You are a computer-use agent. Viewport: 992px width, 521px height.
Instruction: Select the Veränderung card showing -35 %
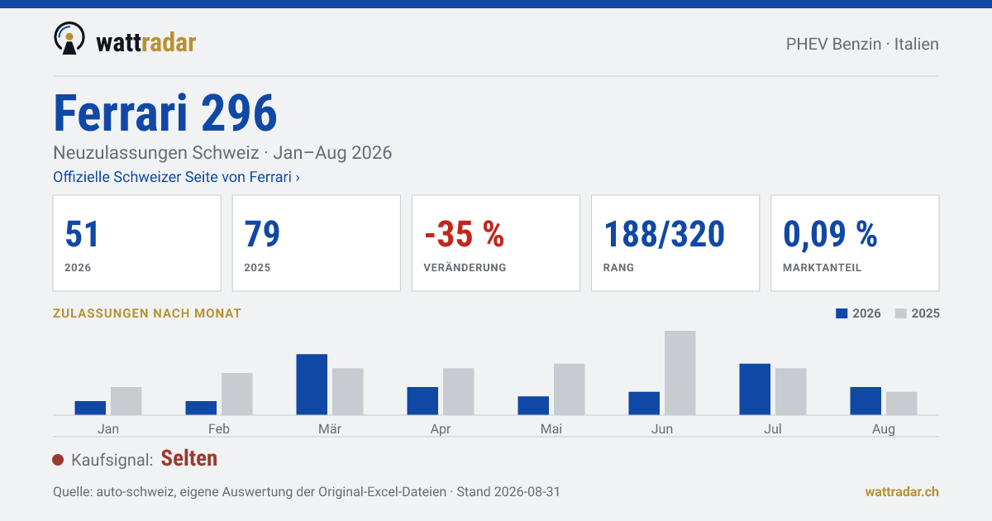pos(496,243)
